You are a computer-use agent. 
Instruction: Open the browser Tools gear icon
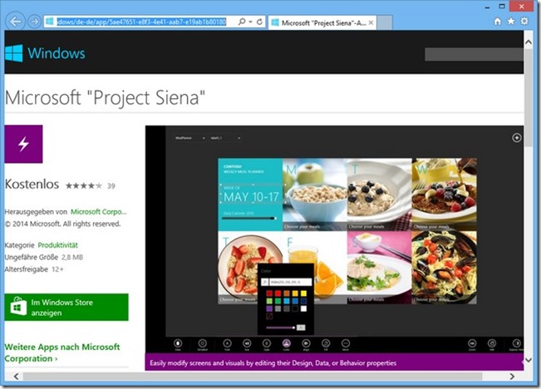524,21
